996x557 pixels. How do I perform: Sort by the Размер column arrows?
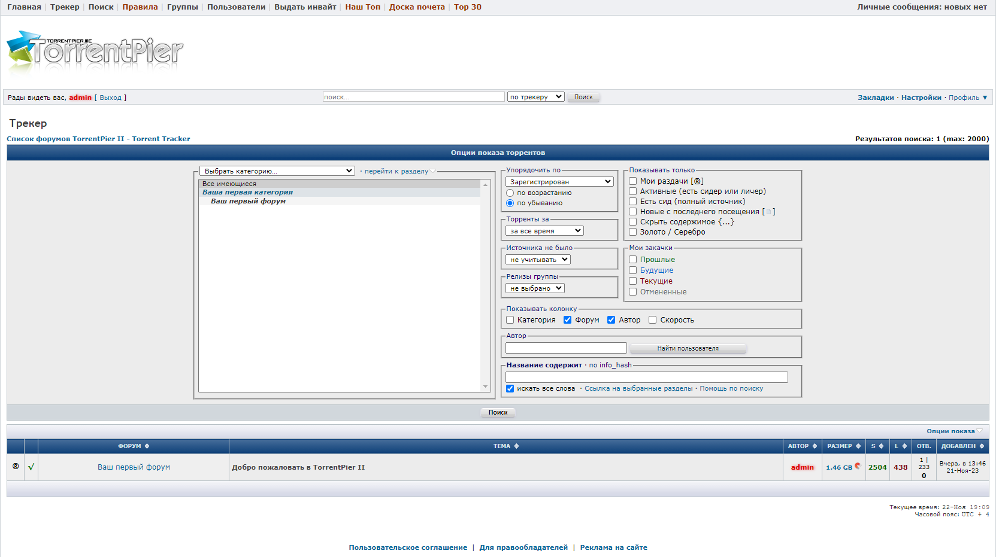point(858,446)
